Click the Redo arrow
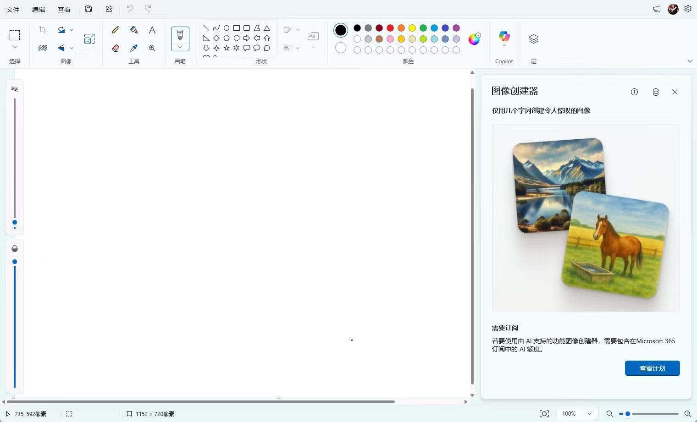697x422 pixels. [148, 9]
